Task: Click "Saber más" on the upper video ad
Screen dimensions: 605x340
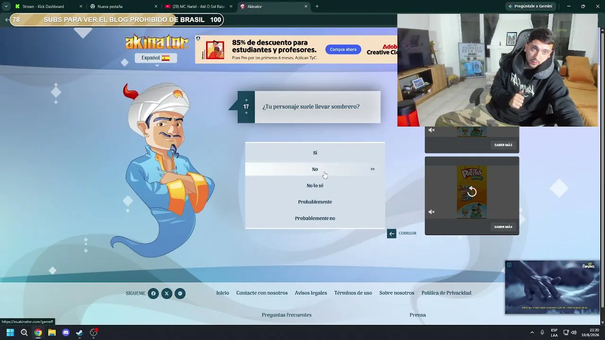Action: (x=503, y=145)
